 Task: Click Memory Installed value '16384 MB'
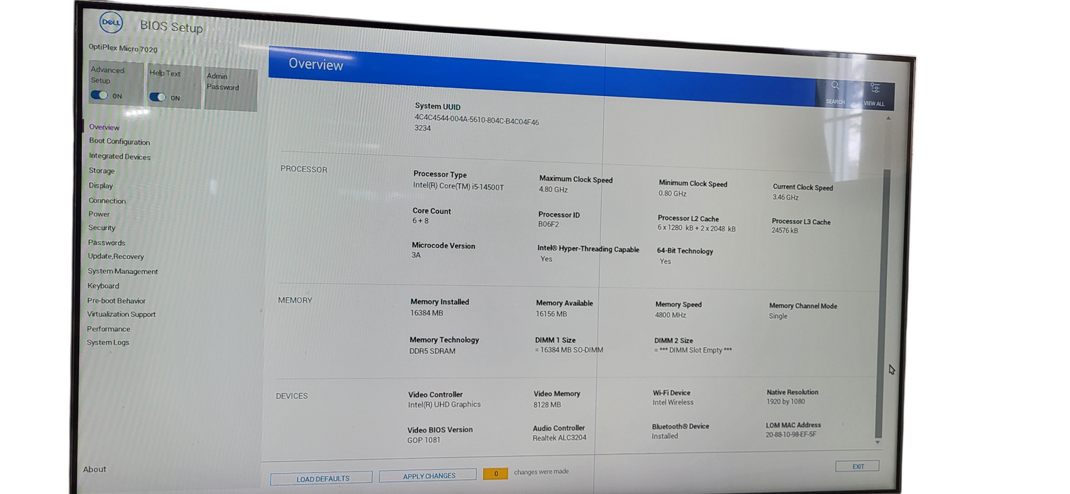(x=427, y=313)
